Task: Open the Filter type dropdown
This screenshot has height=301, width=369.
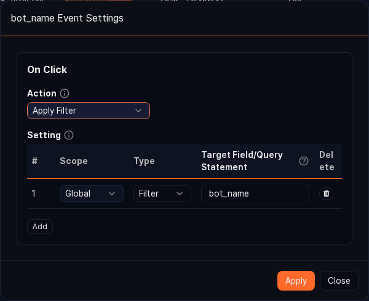Action: (162, 193)
